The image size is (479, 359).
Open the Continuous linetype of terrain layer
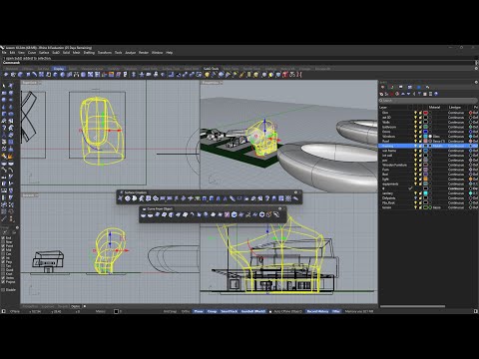456,207
